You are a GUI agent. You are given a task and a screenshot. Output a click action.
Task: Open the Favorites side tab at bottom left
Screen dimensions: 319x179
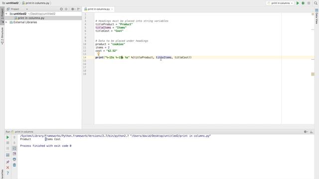(2, 174)
